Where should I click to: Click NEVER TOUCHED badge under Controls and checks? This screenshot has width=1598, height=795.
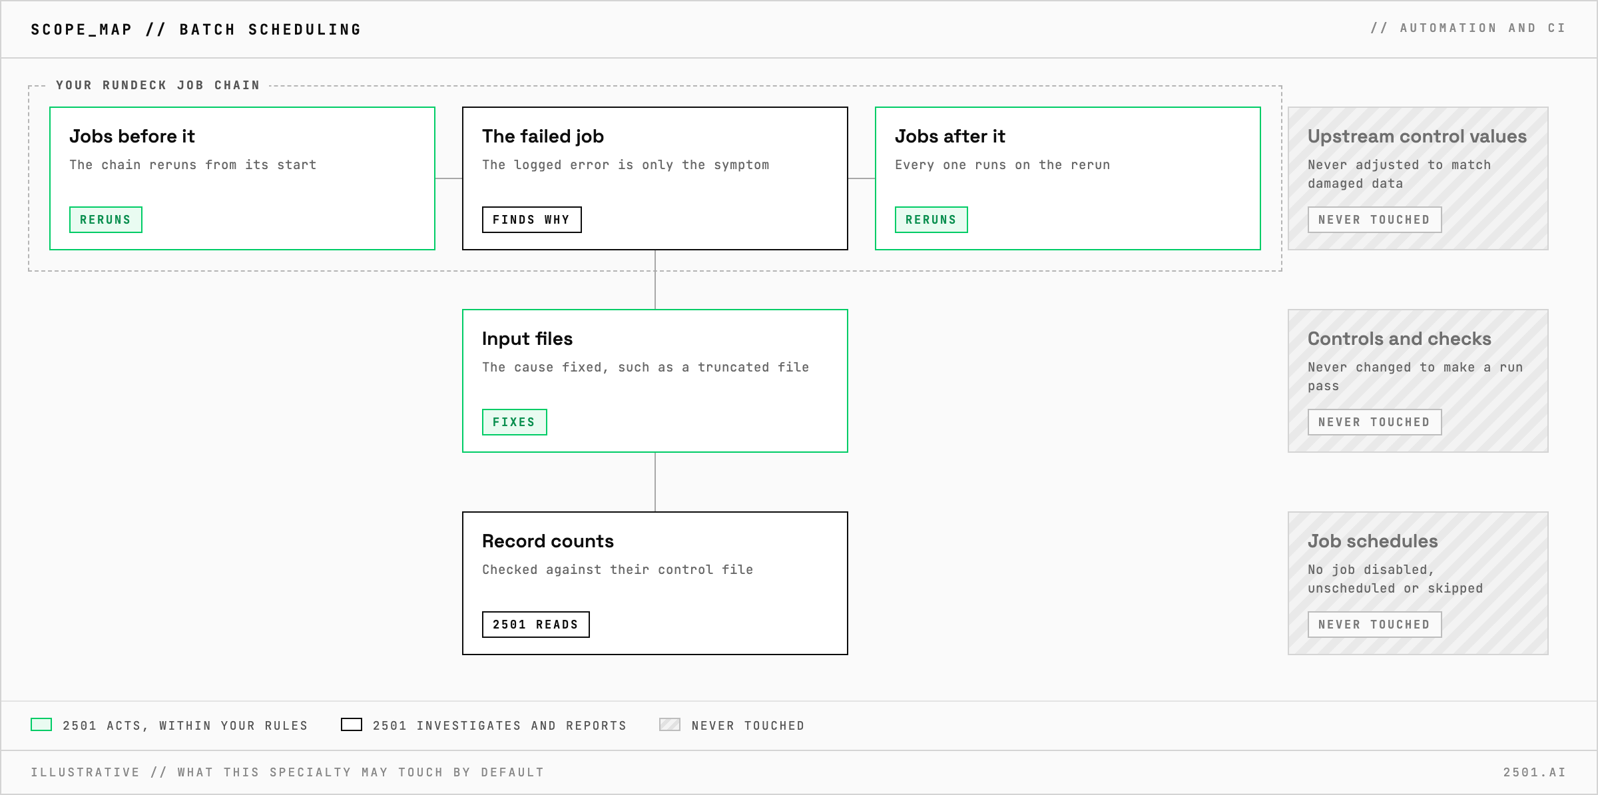click(1375, 422)
